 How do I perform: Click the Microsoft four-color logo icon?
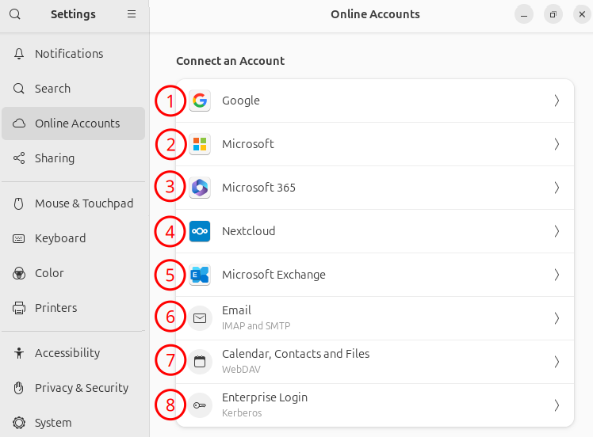[x=200, y=144]
